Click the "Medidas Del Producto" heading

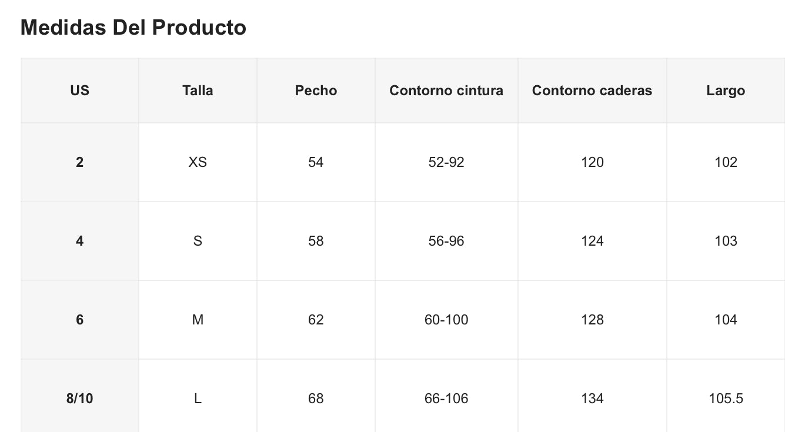(133, 28)
